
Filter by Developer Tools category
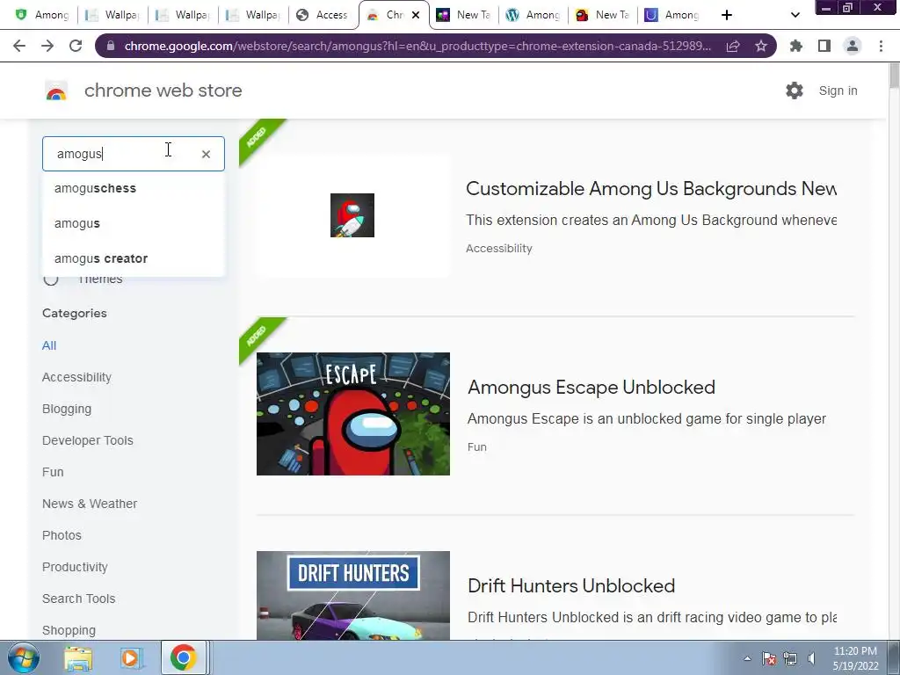[x=88, y=440]
